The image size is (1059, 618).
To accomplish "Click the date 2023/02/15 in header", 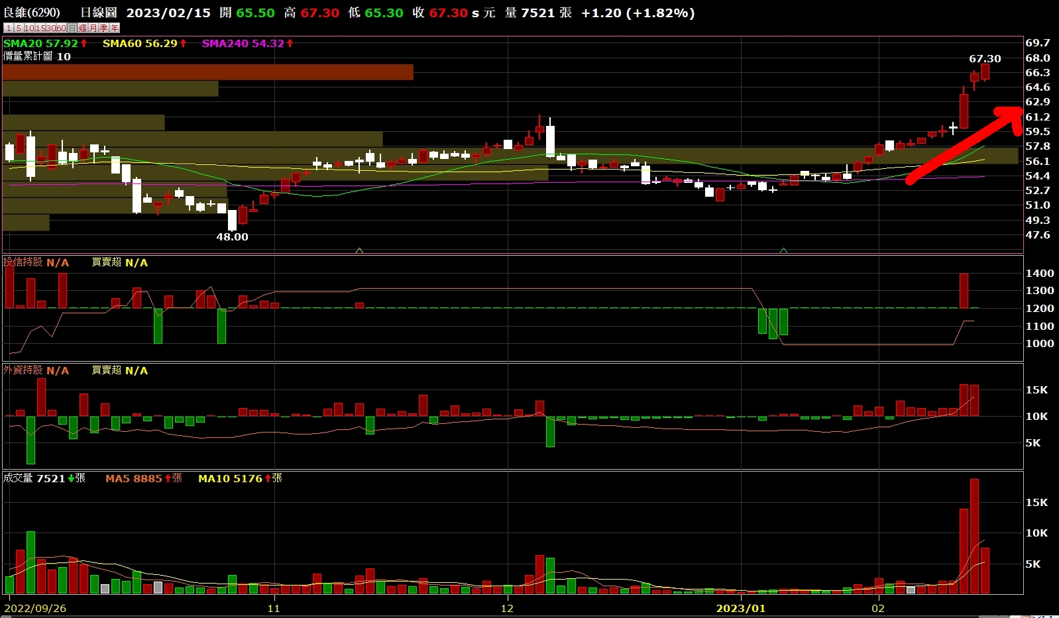I will pyautogui.click(x=168, y=13).
